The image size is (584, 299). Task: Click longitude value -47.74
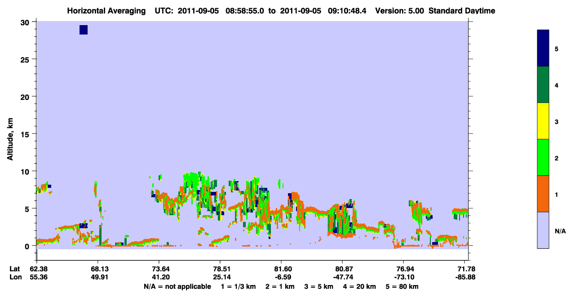[x=342, y=277]
